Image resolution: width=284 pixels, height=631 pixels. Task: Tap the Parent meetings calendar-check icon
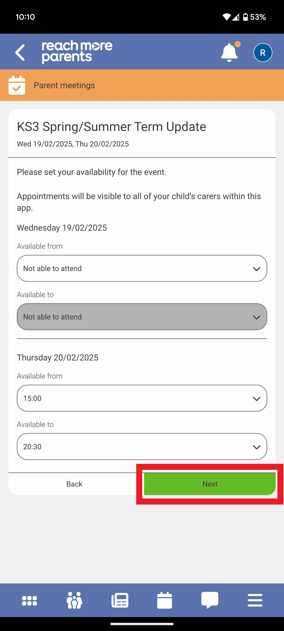17,85
